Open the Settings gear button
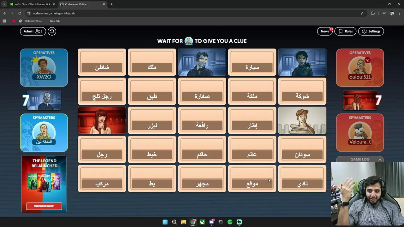The width and height of the screenshot is (404, 227). [371, 31]
